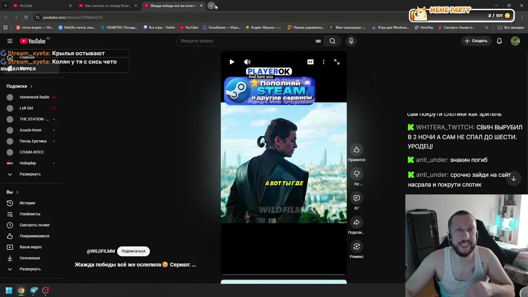Image resolution: width=528 pixels, height=297 pixels.
Task: Seek using the Shorts progress bar
Action: point(284,274)
